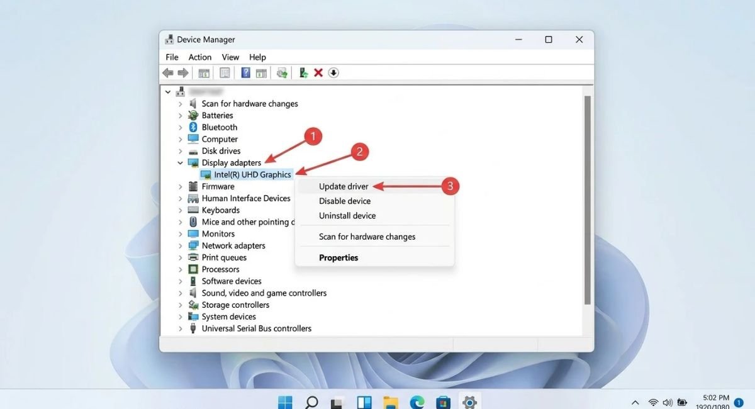Launch Microsoft Edge from the taskbar
Viewport: 755px width, 409px height.
coord(417,401)
